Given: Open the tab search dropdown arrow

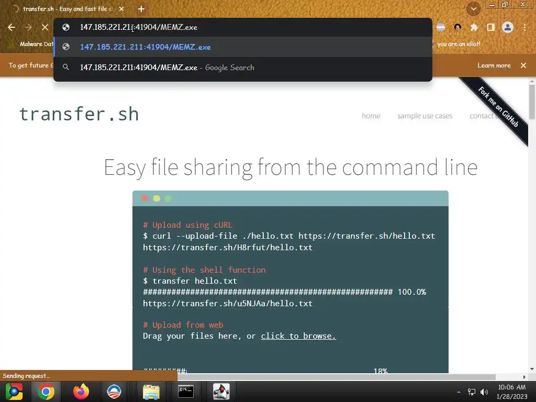Looking at the screenshot, I should tap(473, 9).
